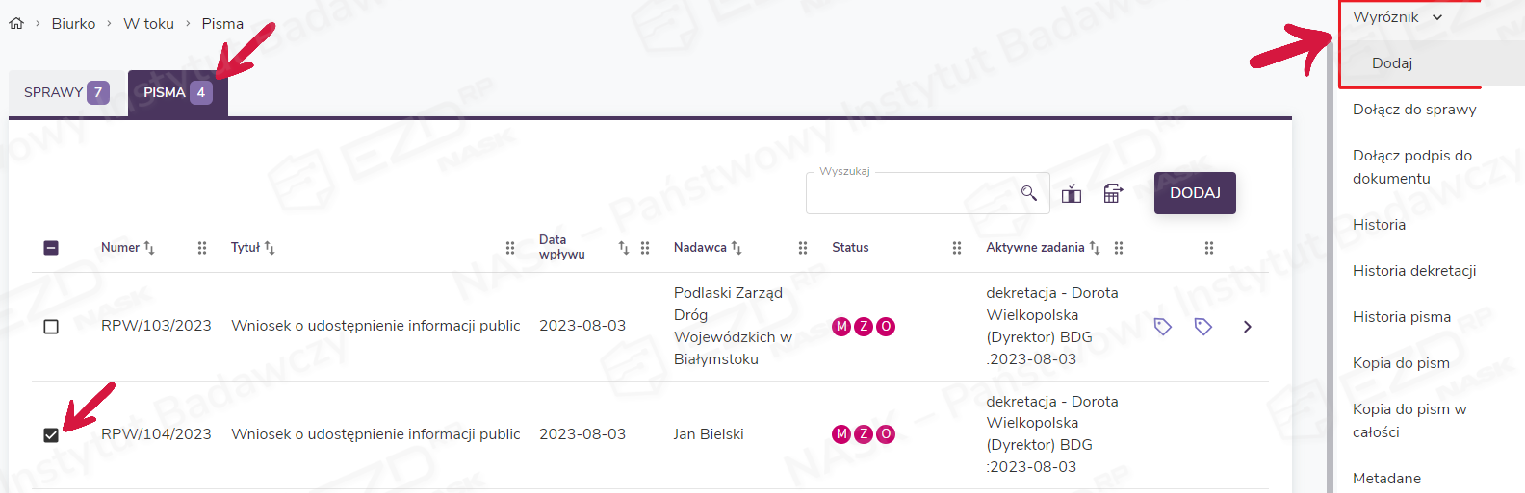Check the box for RPW/103/2023
Image resolution: width=1525 pixels, height=493 pixels.
click(51, 327)
